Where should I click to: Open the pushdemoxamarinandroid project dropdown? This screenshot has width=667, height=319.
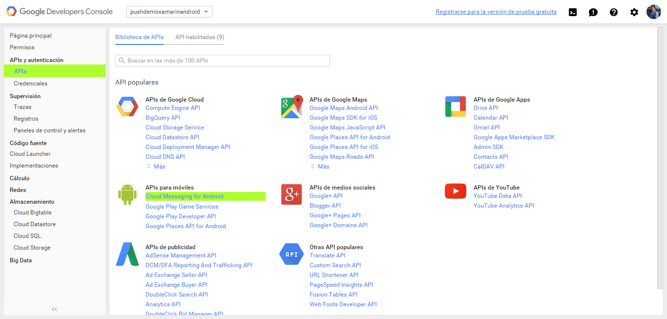coord(169,12)
